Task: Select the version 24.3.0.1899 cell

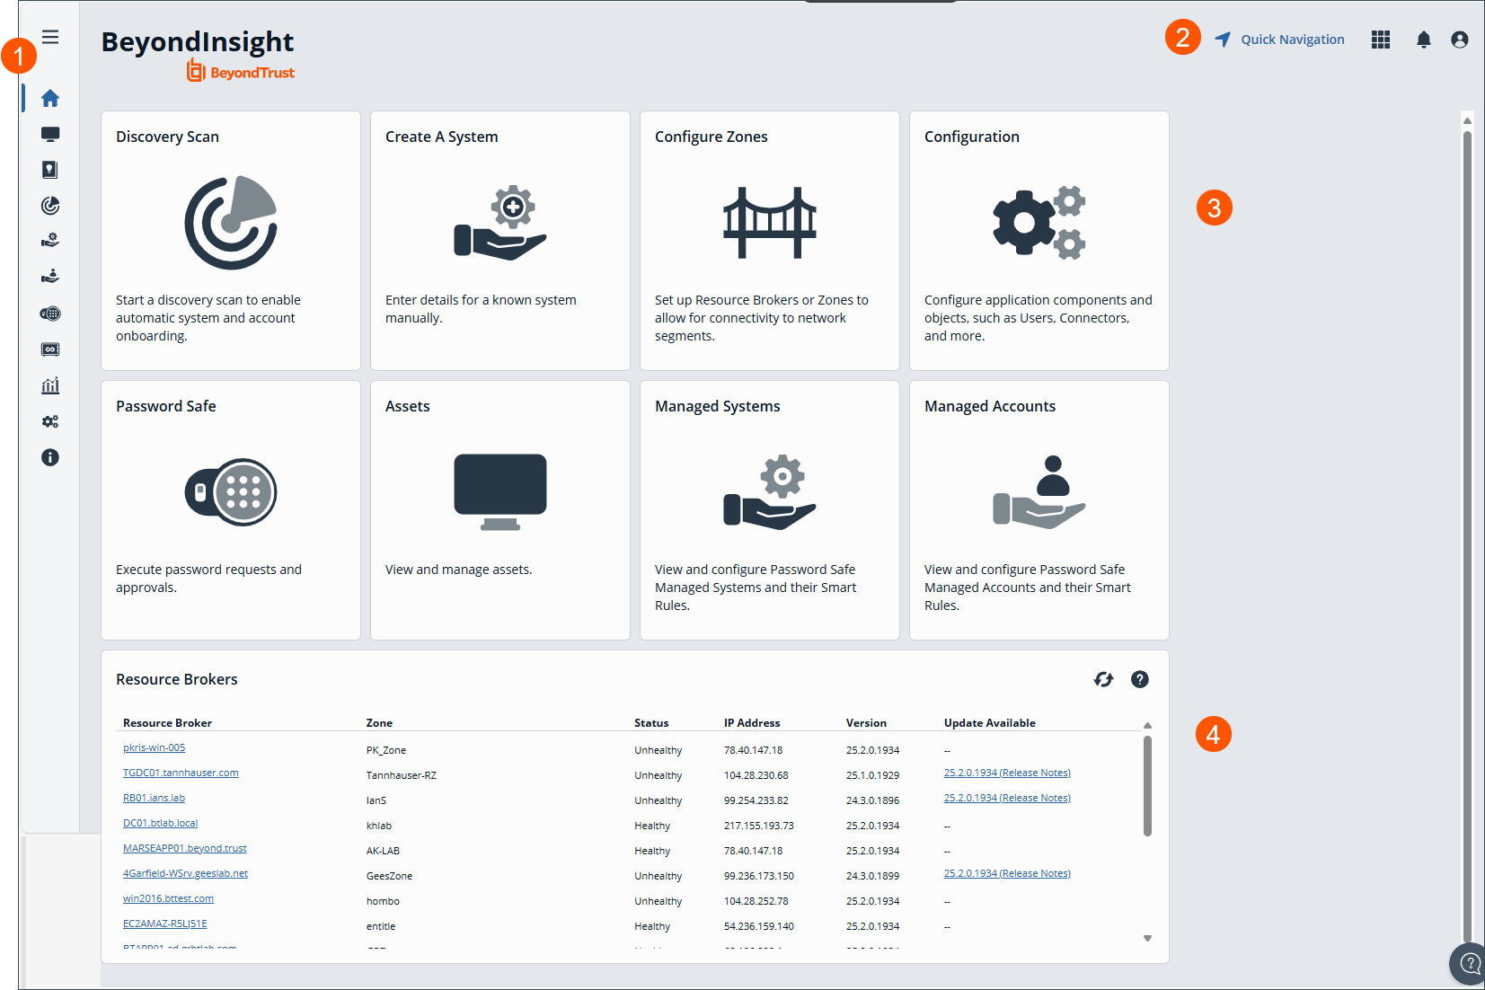Action: pos(872,876)
